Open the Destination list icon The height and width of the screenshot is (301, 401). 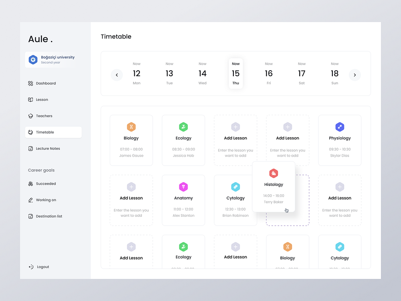(30, 216)
